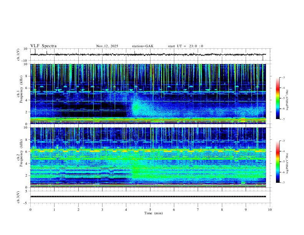
Task: Click the time axis tick label "5"
Action: point(150,210)
